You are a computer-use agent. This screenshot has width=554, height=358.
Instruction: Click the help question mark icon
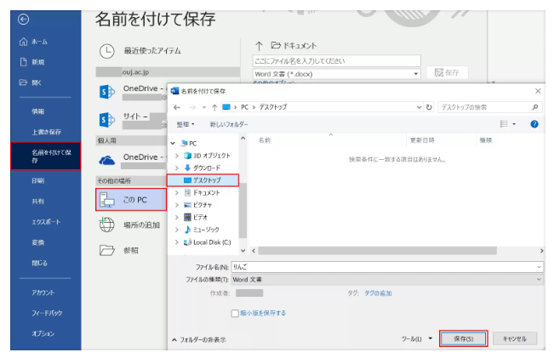pyautogui.click(x=534, y=124)
